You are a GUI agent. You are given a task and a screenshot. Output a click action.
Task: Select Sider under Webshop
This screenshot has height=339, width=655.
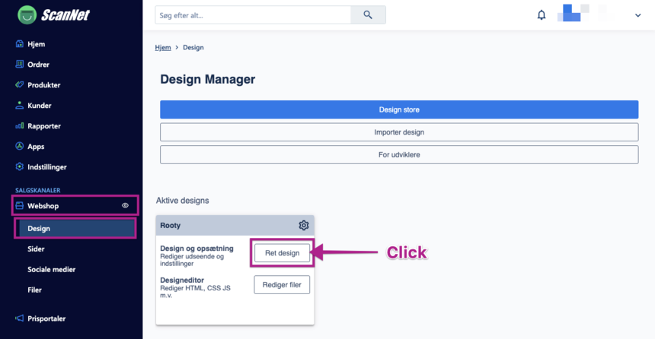(36, 249)
